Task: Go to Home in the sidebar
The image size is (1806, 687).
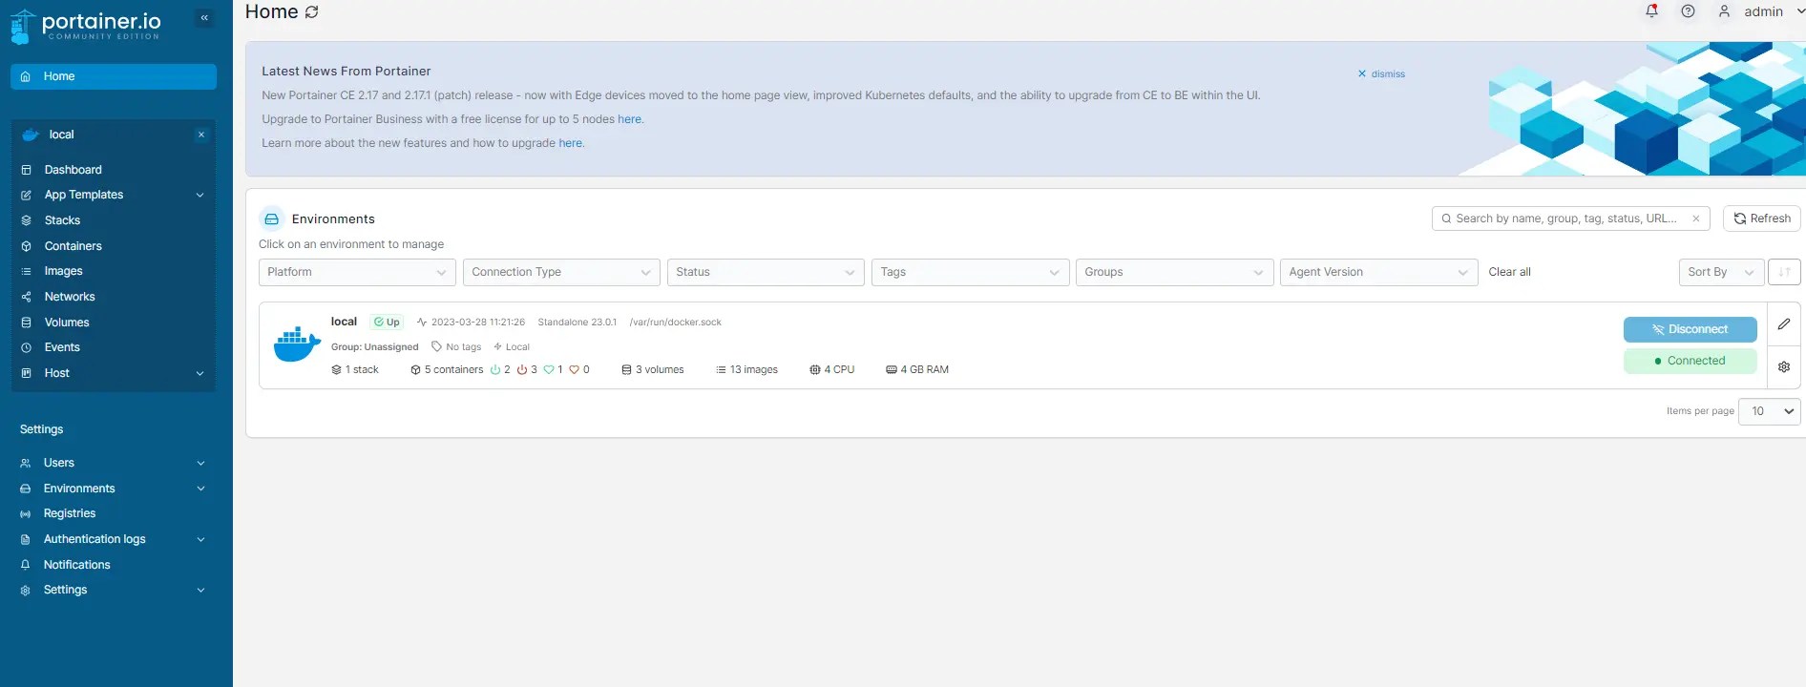Action: coord(114,76)
